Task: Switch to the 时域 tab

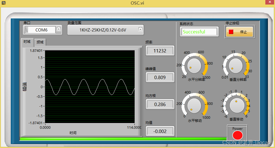Action: click(x=27, y=42)
